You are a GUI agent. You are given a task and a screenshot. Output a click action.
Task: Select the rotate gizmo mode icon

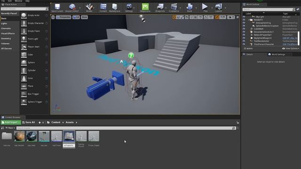click(178, 17)
